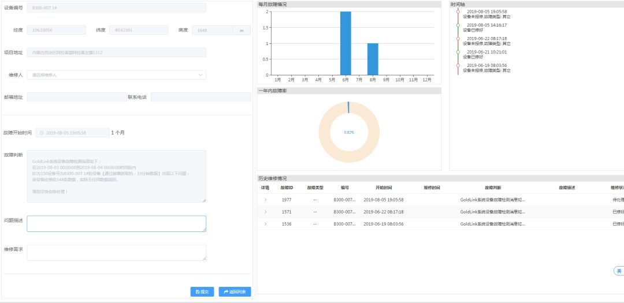Click the 问题描述 problem description textarea
This screenshot has width=624, height=303.
click(116, 224)
